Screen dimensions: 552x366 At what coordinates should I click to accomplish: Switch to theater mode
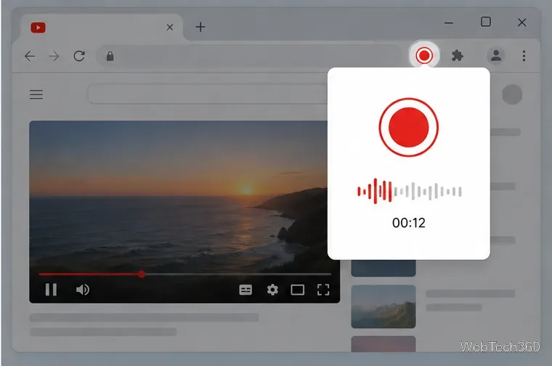pos(298,290)
